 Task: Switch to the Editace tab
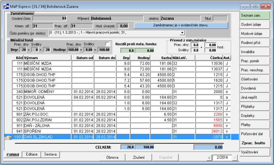(32, 154)
